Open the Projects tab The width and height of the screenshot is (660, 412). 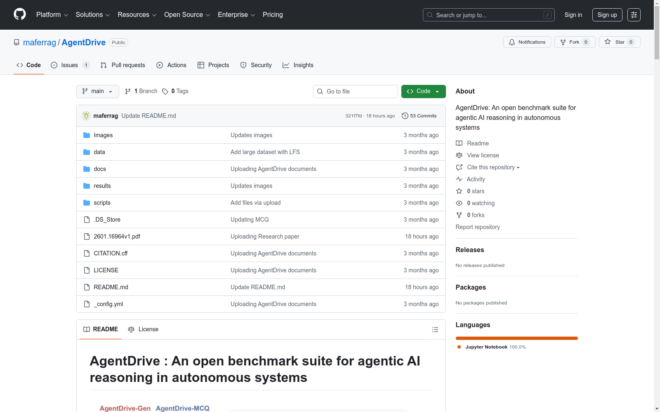click(x=213, y=65)
